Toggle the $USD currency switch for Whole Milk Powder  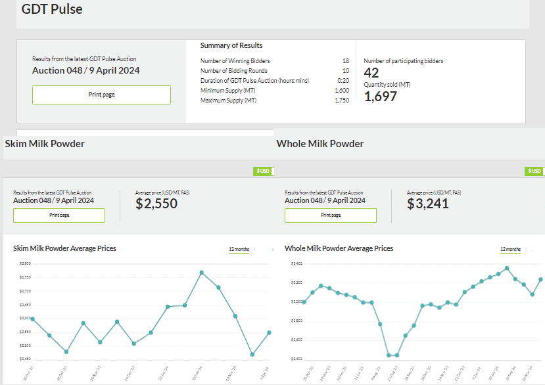click(534, 171)
